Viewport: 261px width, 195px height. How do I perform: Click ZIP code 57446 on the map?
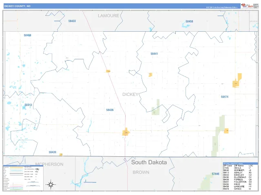click(216, 174)
